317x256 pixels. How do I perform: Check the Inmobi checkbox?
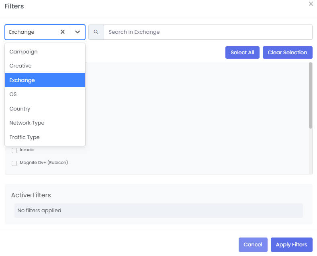[x=14, y=150]
